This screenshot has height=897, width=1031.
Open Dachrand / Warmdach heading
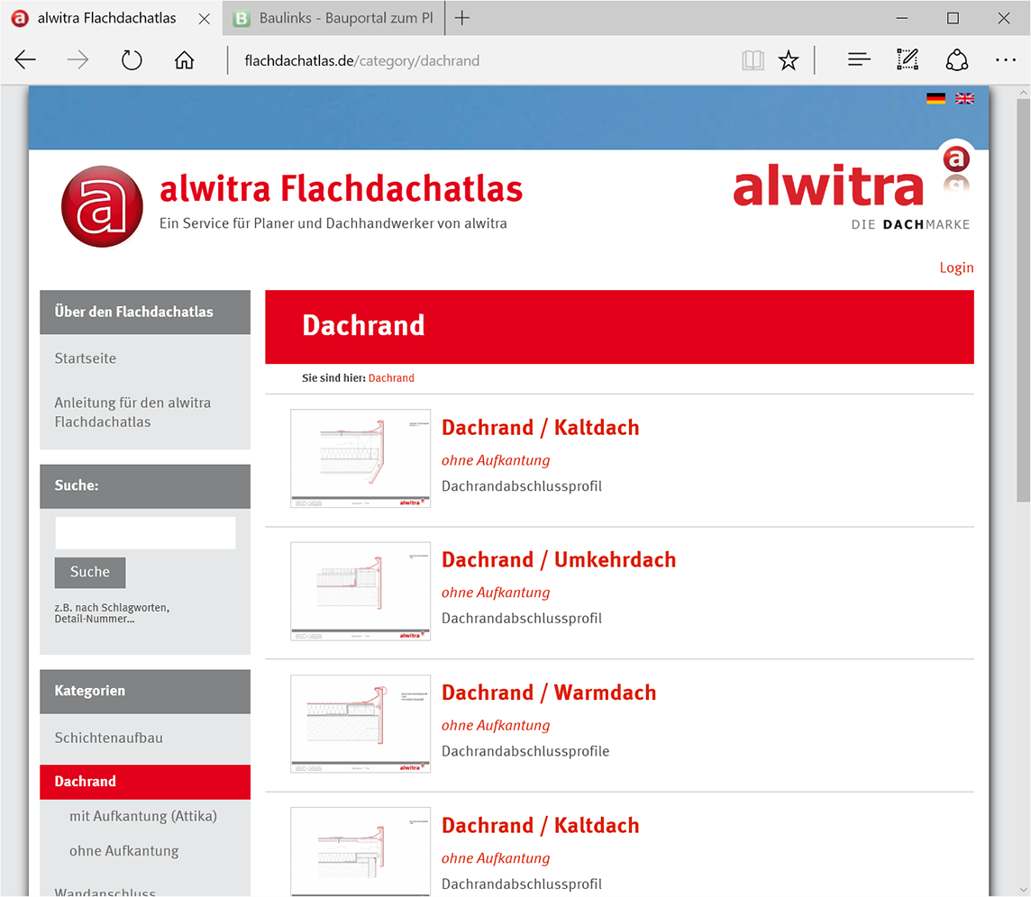click(x=549, y=692)
